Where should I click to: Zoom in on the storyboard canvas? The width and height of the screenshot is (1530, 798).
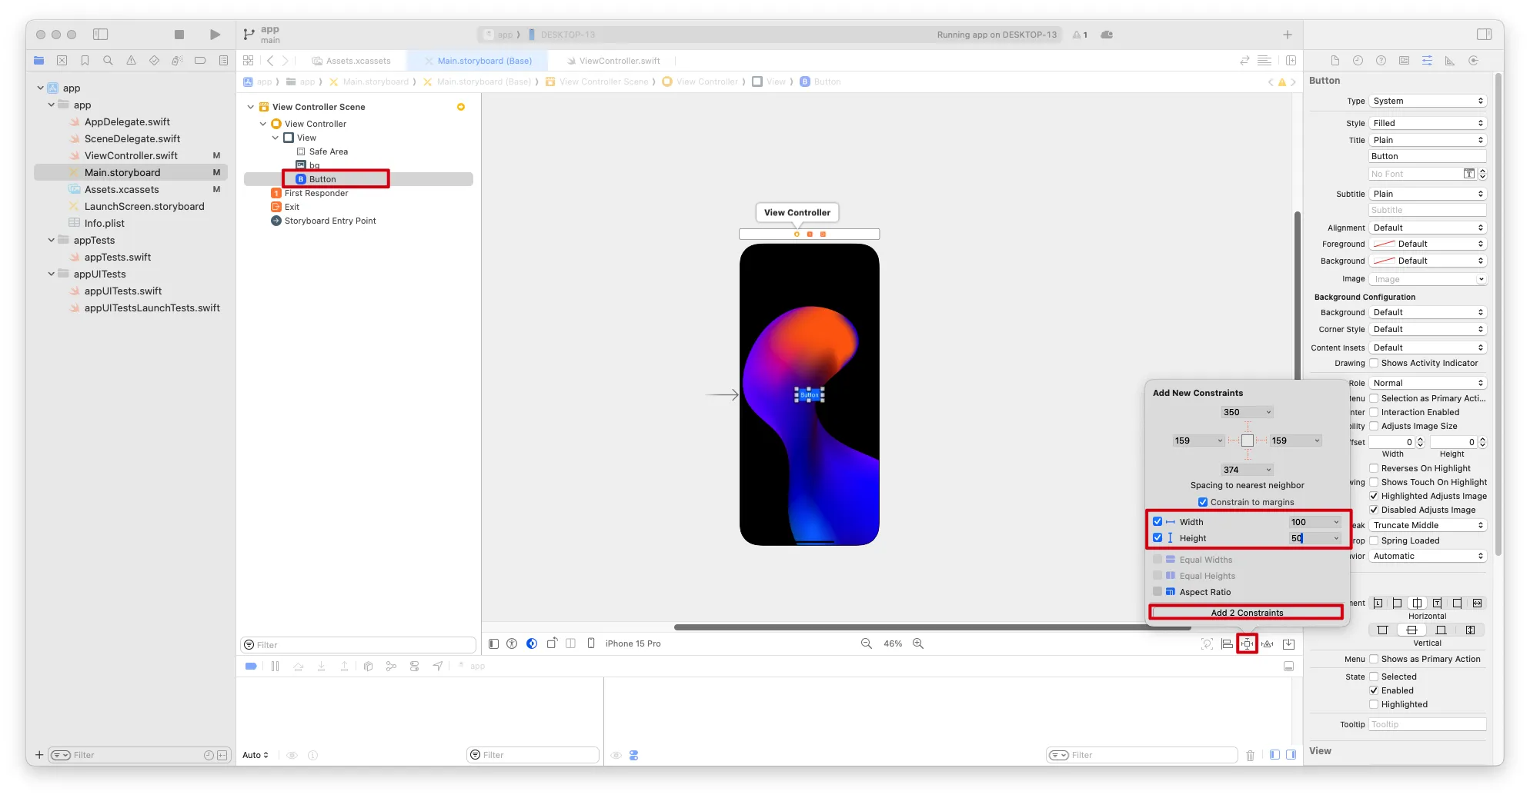click(918, 644)
